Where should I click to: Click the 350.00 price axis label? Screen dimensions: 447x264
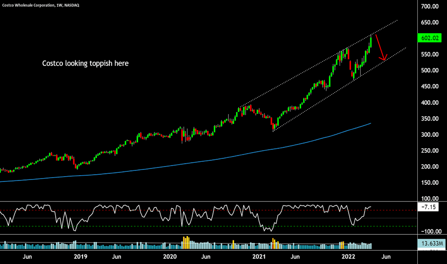[x=430, y=119]
